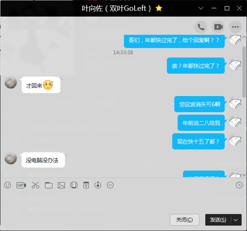Expand the title bar dropdown chevron
Viewport: 247px width, 231px height.
[201, 8]
